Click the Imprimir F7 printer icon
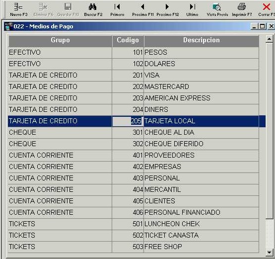Screen dimensions: 275x259 (242, 7)
